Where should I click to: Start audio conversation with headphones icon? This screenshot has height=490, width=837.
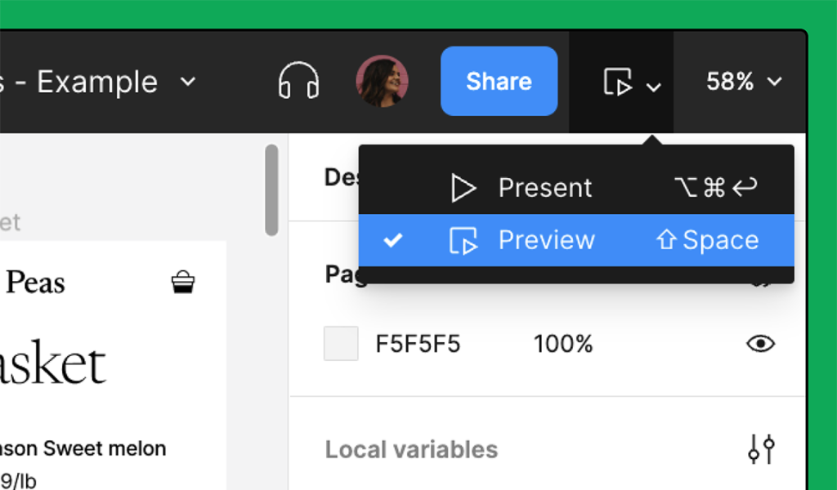298,81
